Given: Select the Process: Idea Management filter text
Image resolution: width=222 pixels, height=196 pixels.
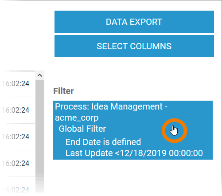Looking at the screenshot, I should pyautogui.click(x=111, y=106).
